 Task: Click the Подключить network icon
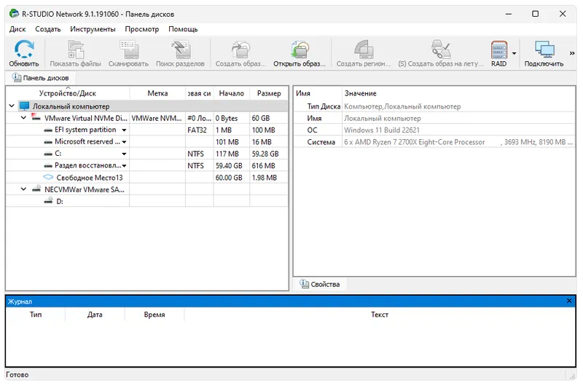point(544,50)
